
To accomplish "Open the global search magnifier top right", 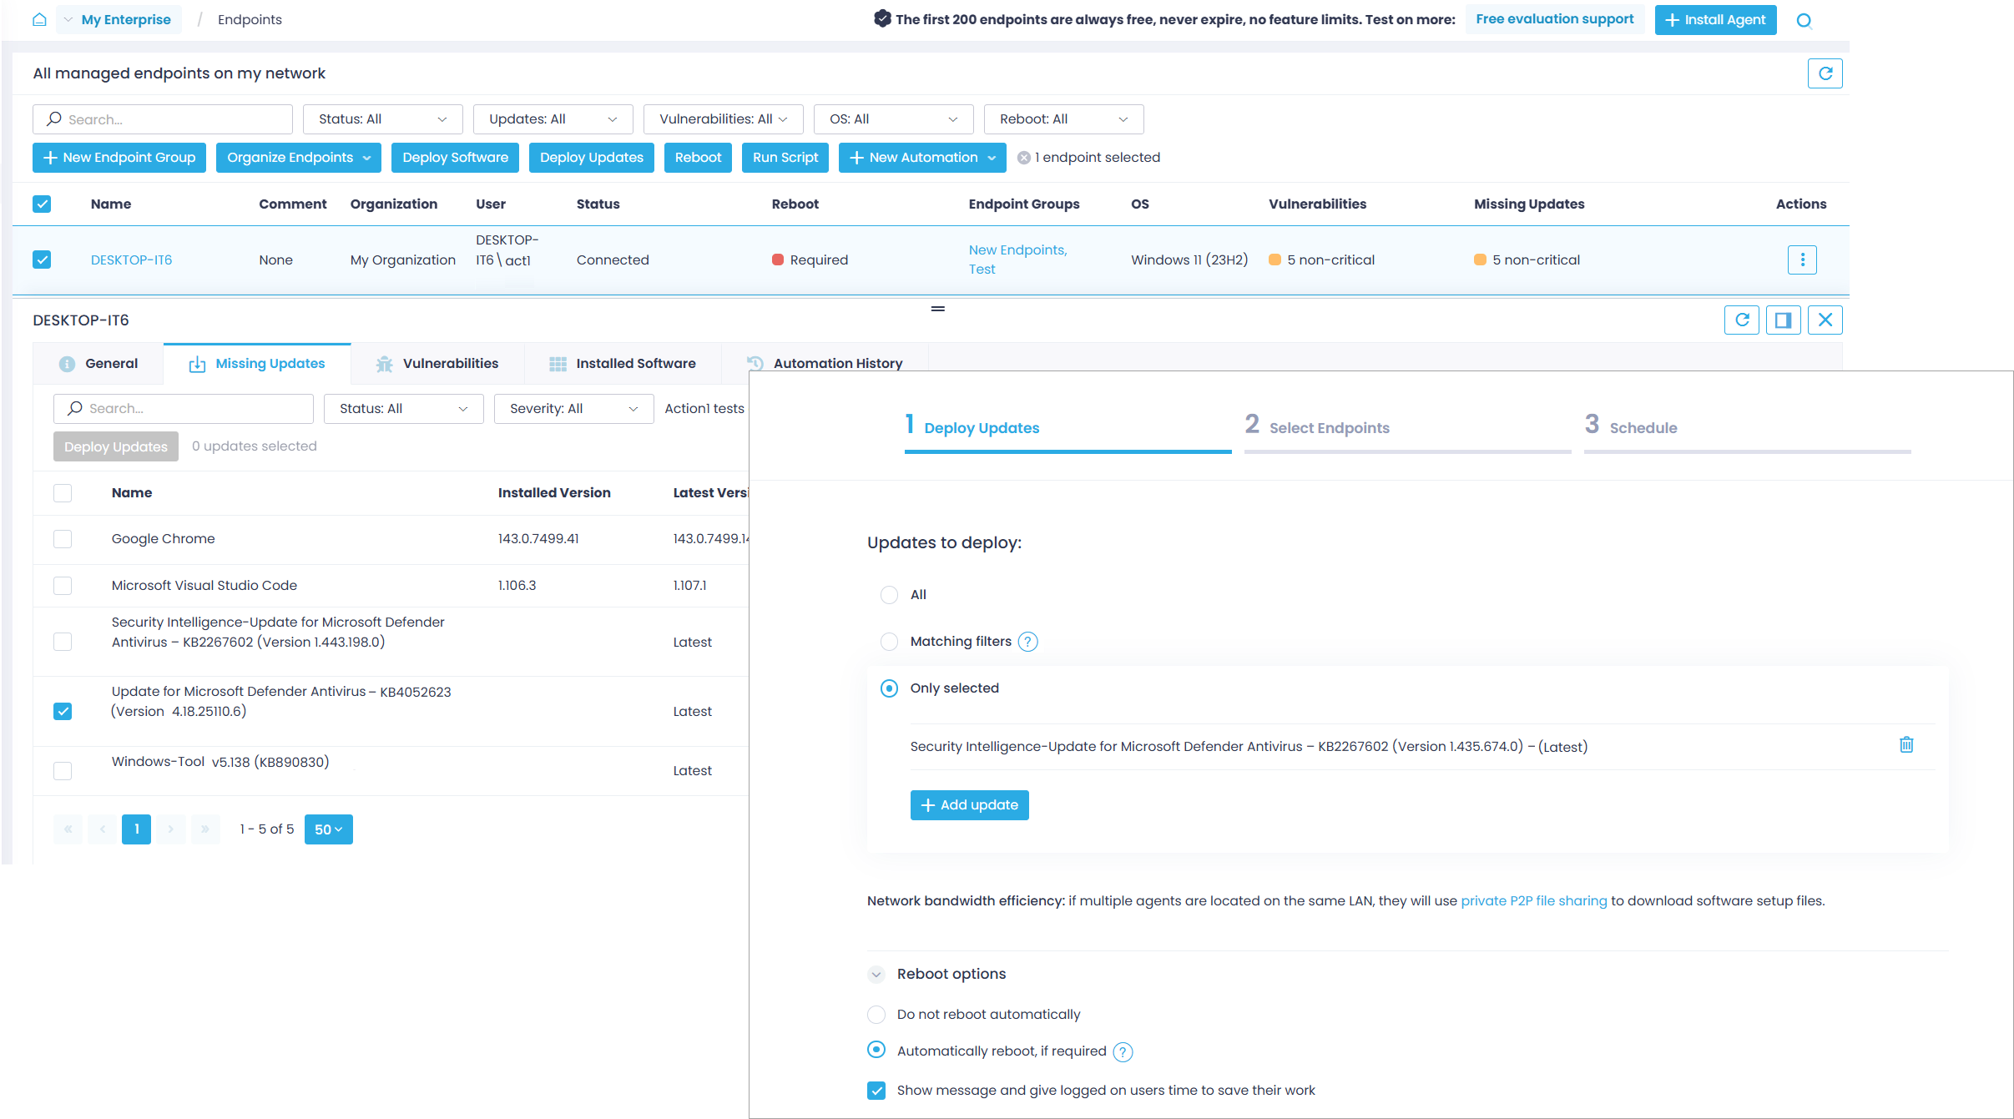I will (x=1804, y=19).
